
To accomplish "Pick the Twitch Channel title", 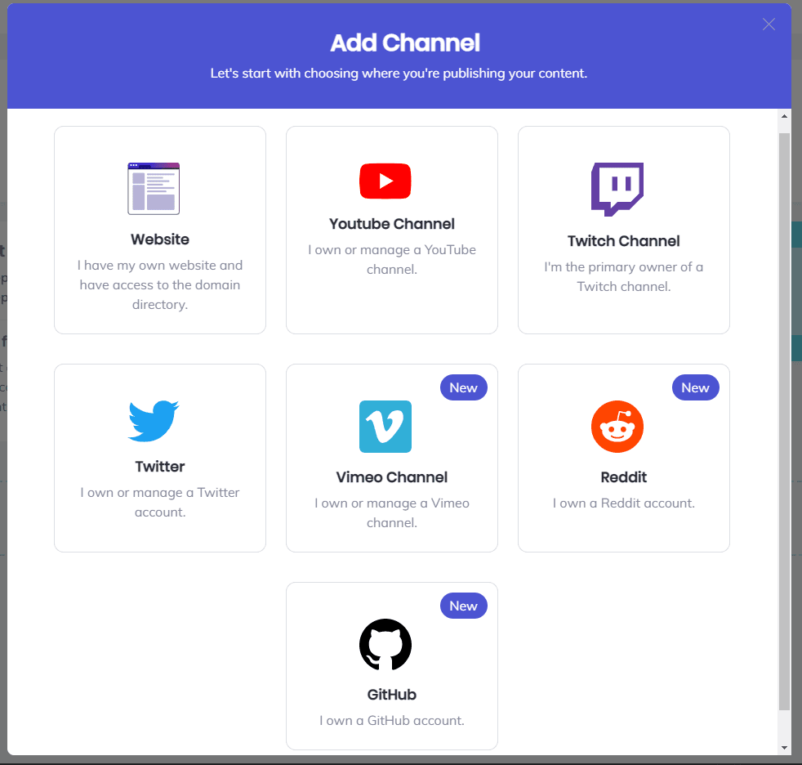I will 623,241.
